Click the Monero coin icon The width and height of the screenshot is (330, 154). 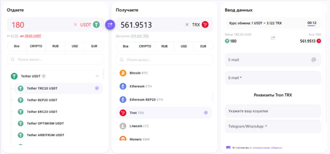[123, 139]
